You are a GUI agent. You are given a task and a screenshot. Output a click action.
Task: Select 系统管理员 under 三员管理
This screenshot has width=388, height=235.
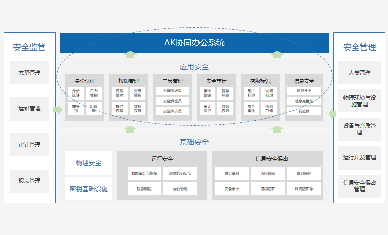click(x=172, y=90)
